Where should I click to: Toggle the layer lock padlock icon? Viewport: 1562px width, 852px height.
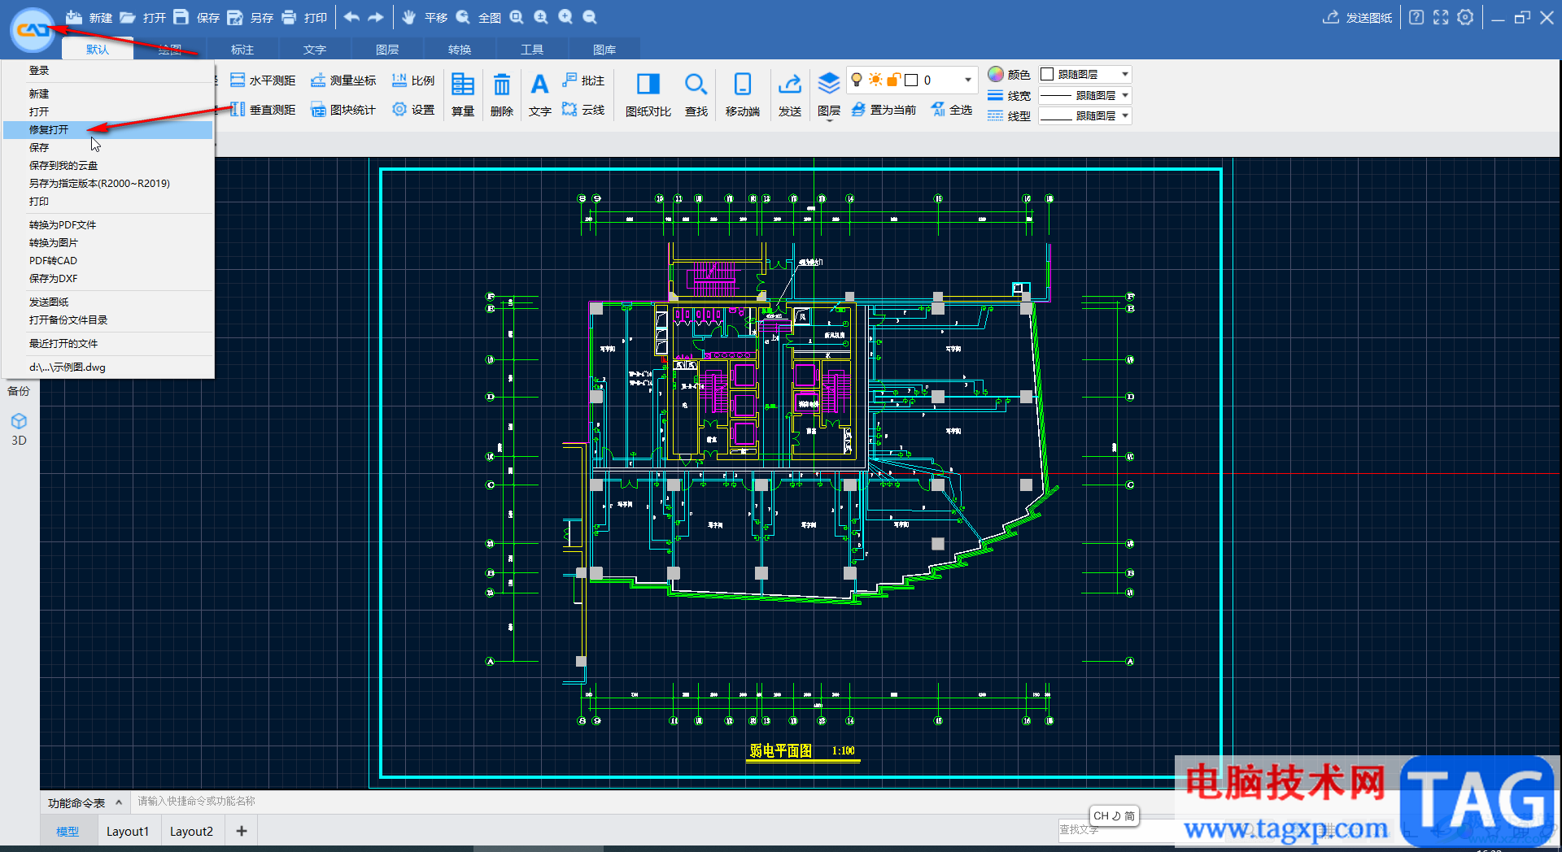click(893, 80)
